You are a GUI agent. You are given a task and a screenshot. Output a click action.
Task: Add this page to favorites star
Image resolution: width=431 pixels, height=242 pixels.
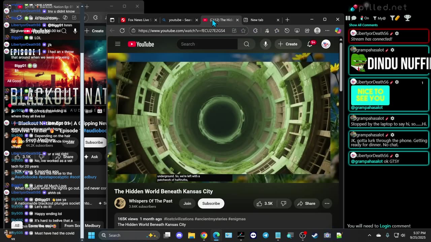(243, 31)
